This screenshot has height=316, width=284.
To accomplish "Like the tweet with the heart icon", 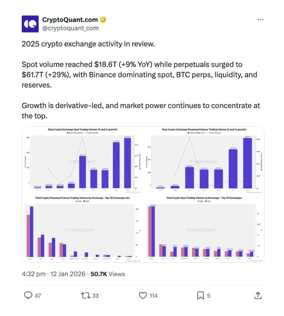I will [143, 295].
